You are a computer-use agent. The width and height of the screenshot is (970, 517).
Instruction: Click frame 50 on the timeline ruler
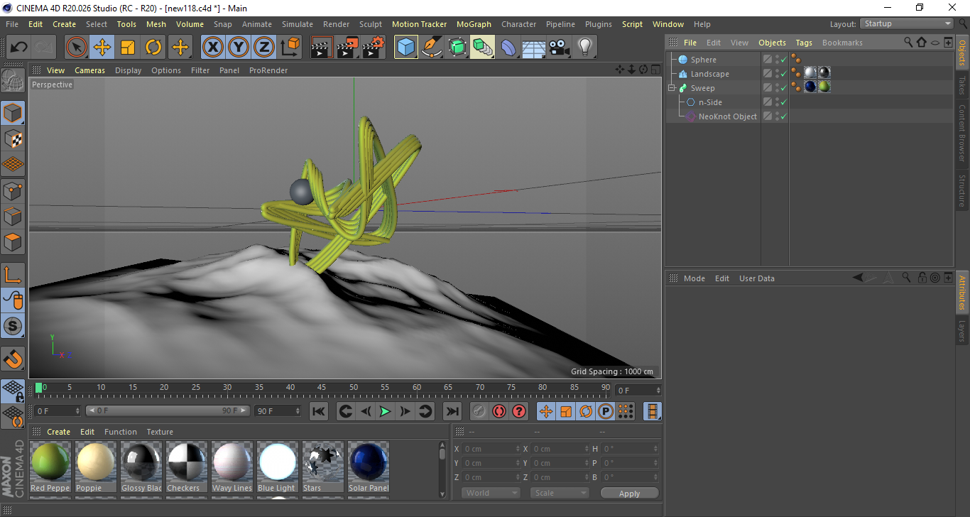(353, 389)
